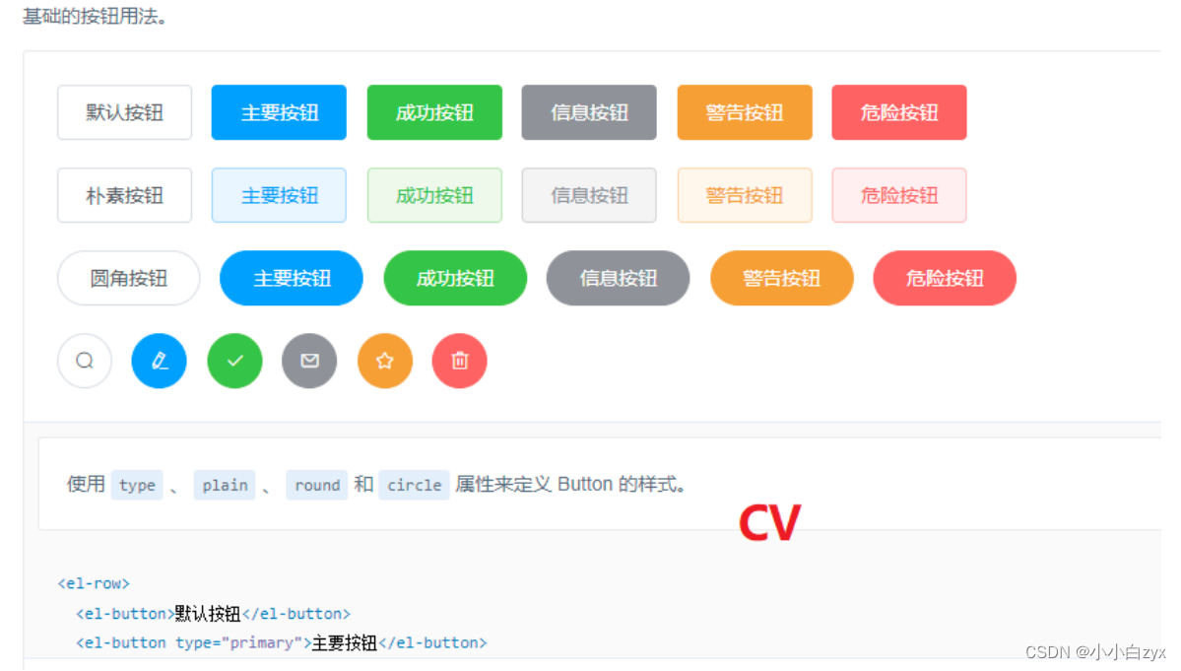Click the blue 主要按钮 primary button

[278, 112]
